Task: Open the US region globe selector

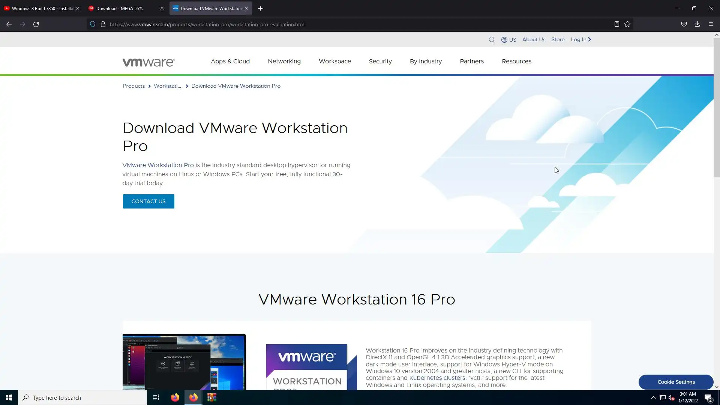Action: [x=508, y=40]
